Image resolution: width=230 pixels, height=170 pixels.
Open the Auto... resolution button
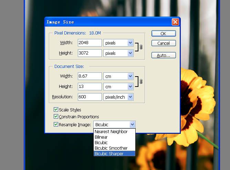click(164, 55)
